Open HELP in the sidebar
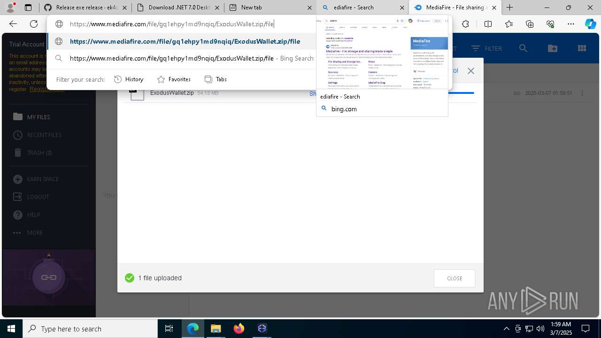Screen dimensions: 601x338 click(x=26, y=215)
